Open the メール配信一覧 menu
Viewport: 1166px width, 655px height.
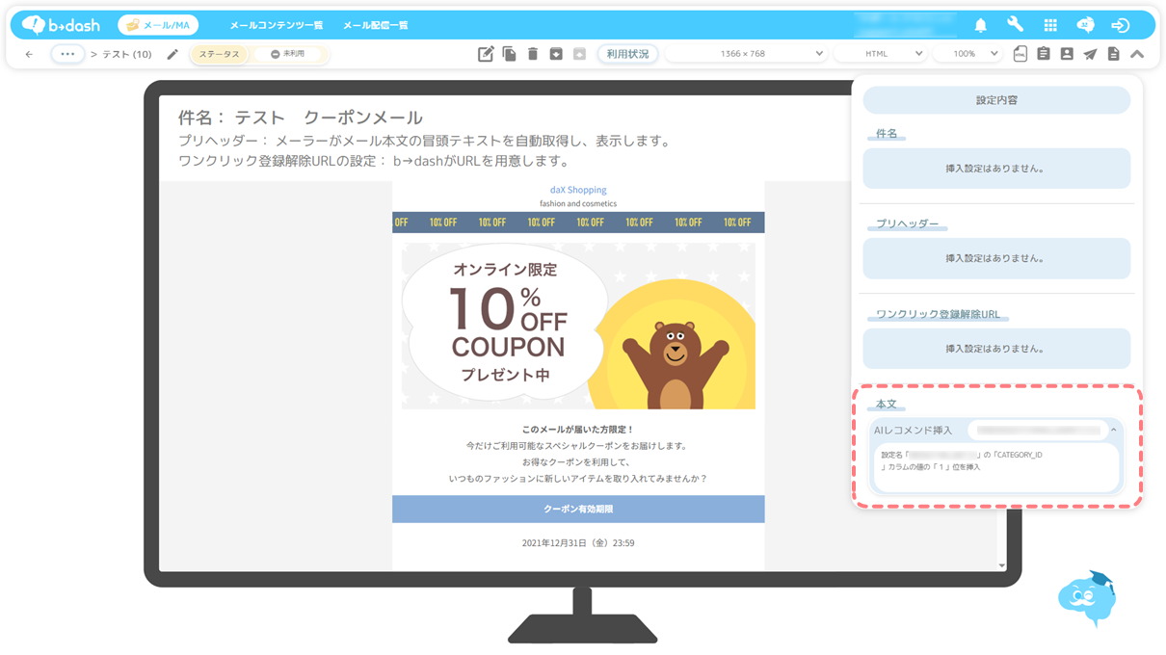point(376,25)
